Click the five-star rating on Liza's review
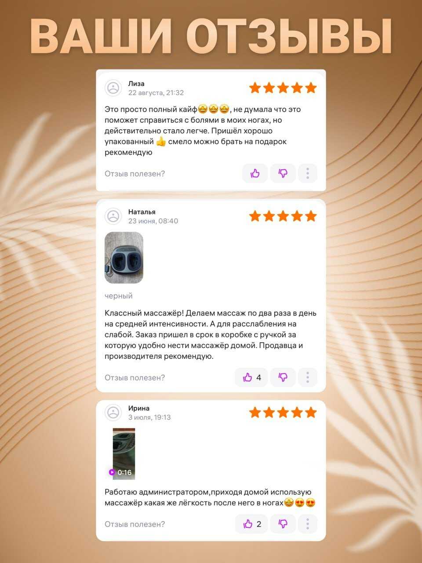 [x=283, y=88]
